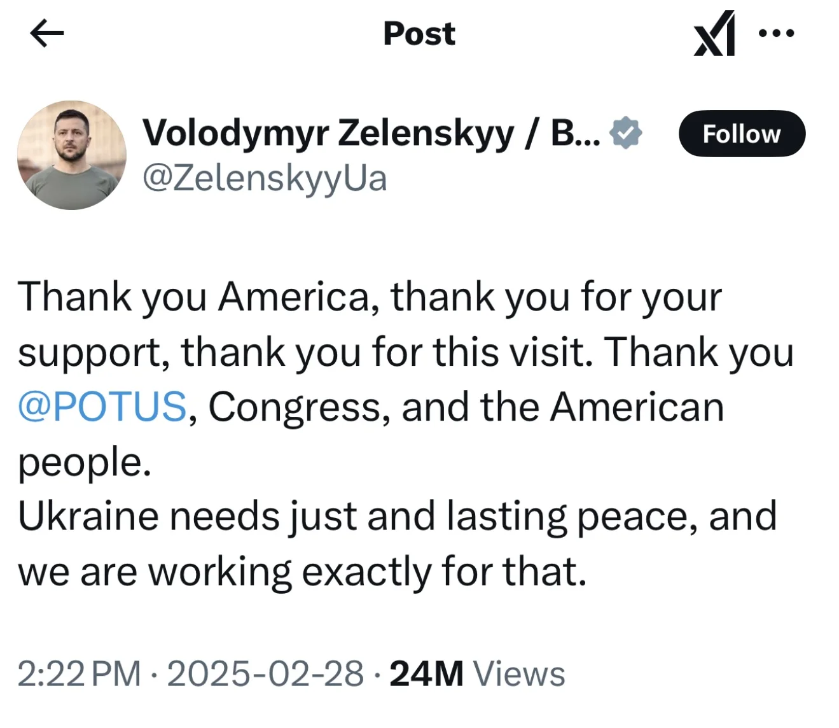Click the 2025-02-28 post date
The height and width of the screenshot is (728, 839).
click(x=265, y=674)
